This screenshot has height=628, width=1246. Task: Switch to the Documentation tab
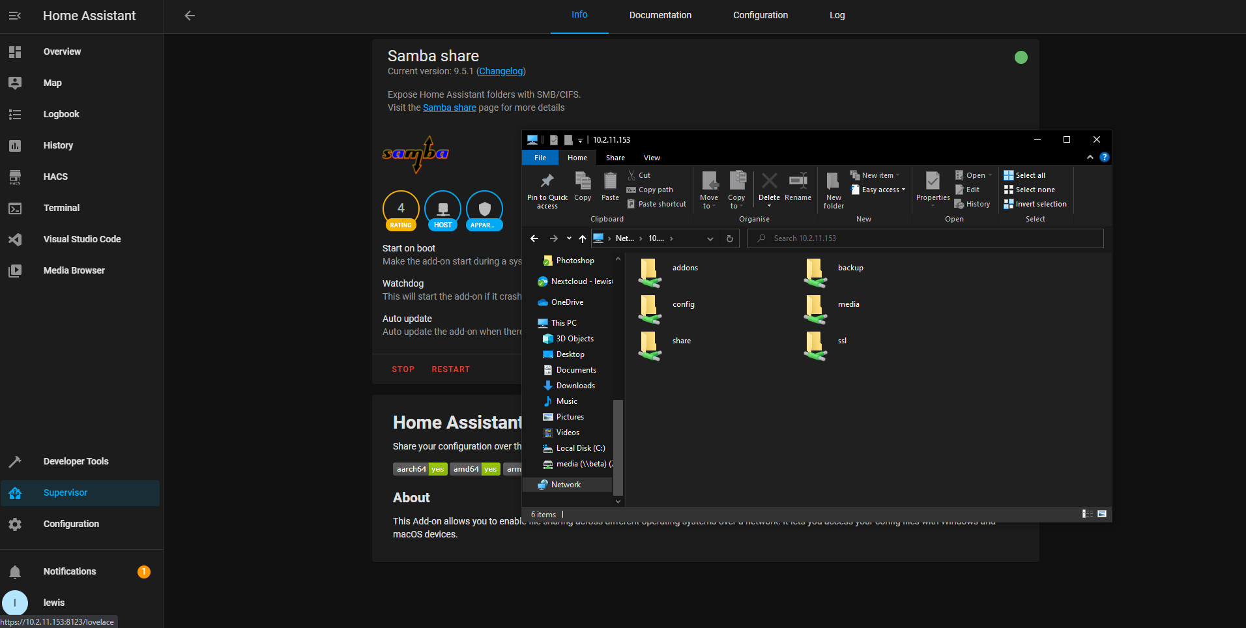point(660,16)
